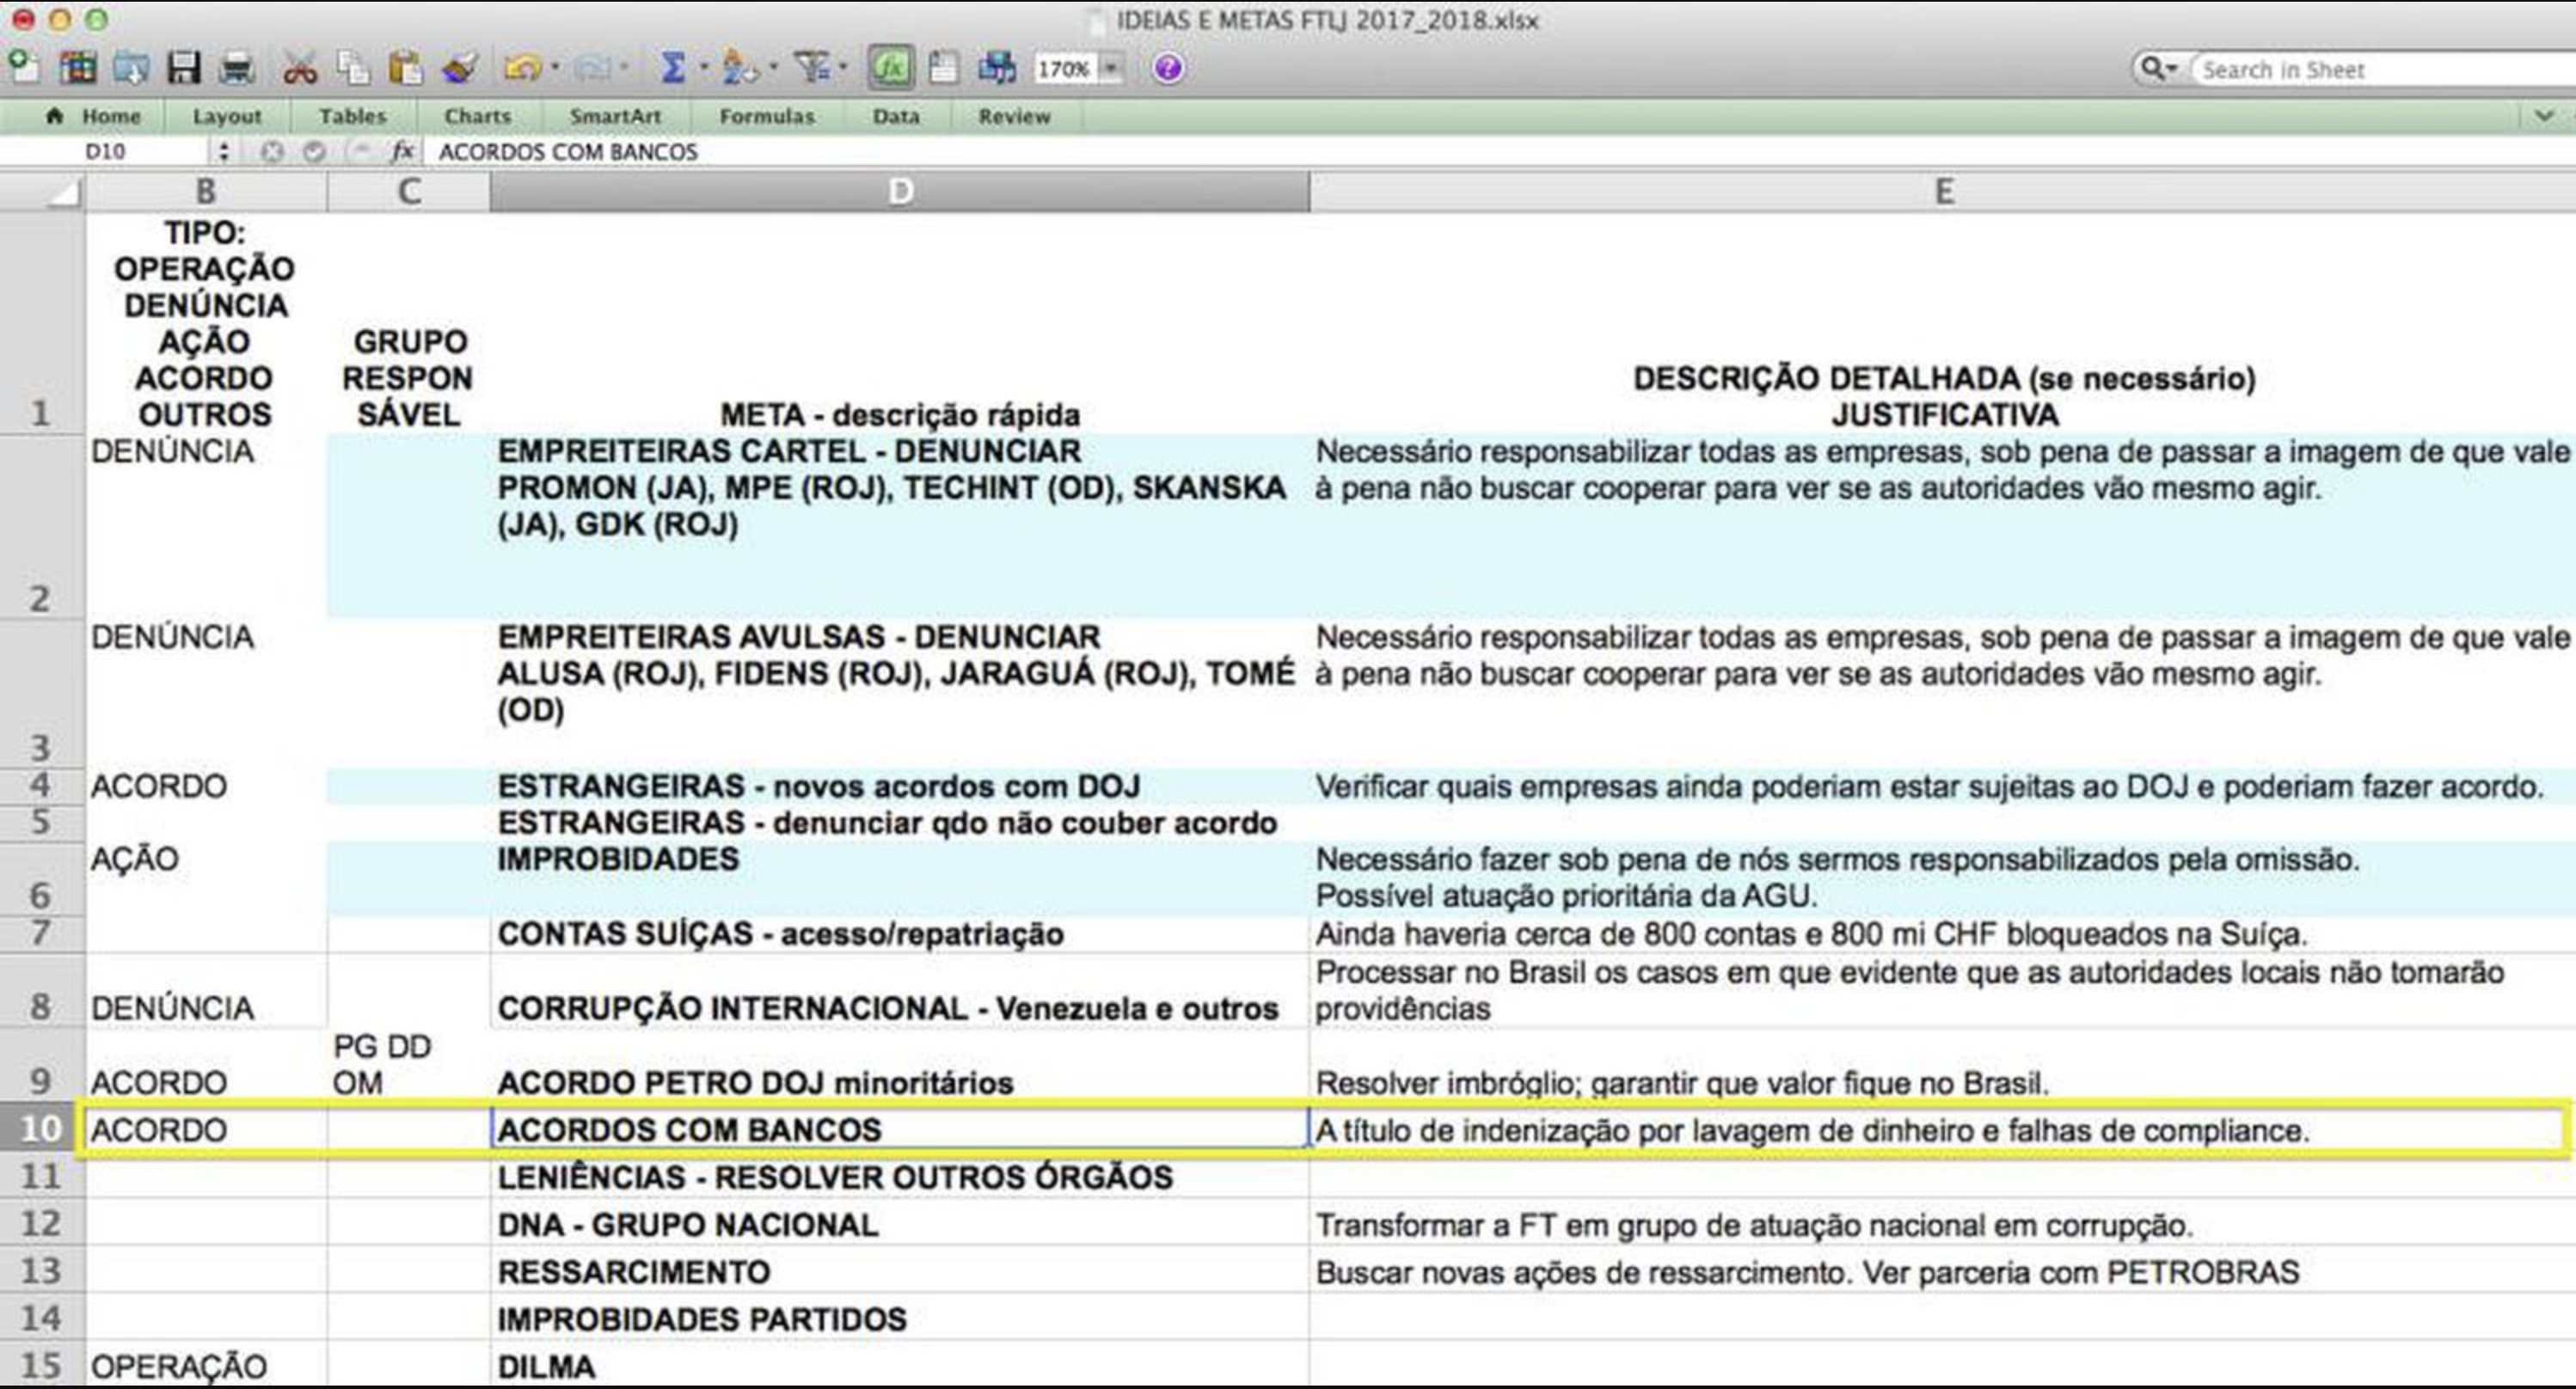Viewport: 2576px width, 1389px height.
Task: Click the Cut scissors icon
Action: [x=299, y=68]
